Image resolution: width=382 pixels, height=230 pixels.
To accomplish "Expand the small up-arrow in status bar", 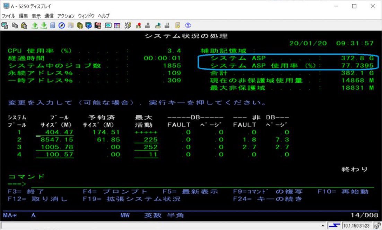I will click(x=323, y=226).
